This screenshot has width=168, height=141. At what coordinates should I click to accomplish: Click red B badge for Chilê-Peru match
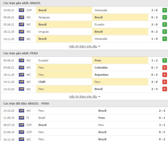pyautogui.click(x=164, y=82)
